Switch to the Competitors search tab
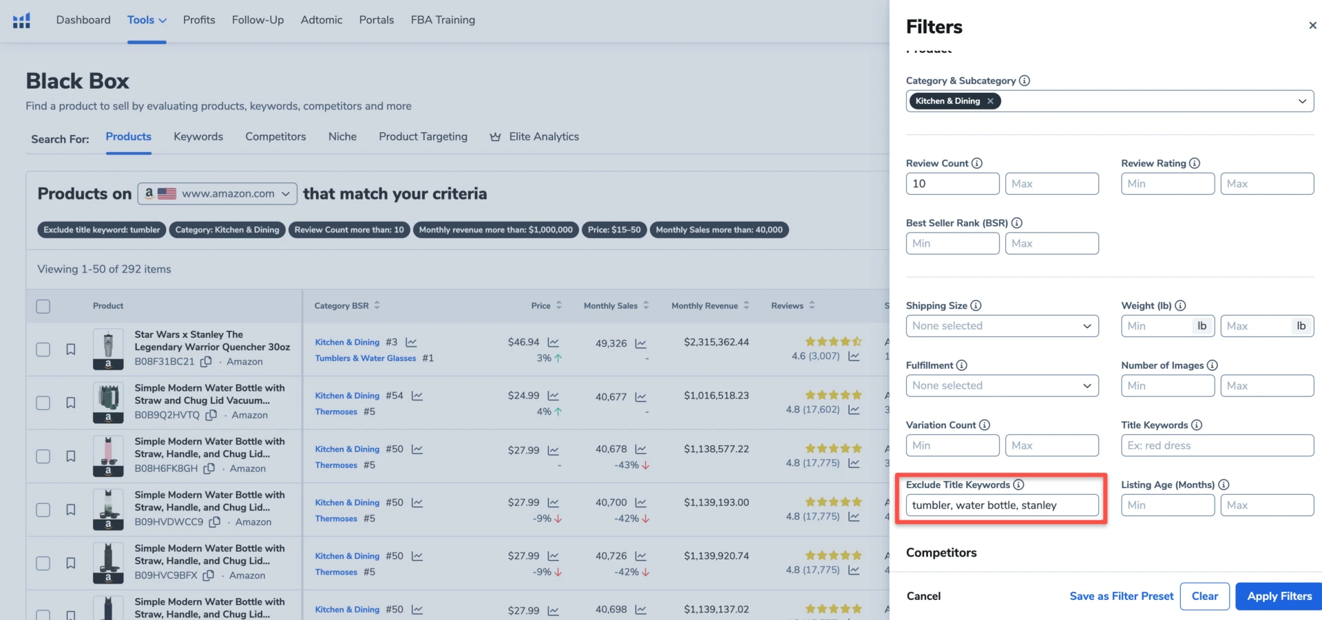1322x620 pixels. 275,137
